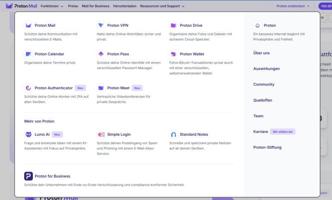Click Proton Wallet description about Bitcoin-Transaktionen

[x=201, y=68]
